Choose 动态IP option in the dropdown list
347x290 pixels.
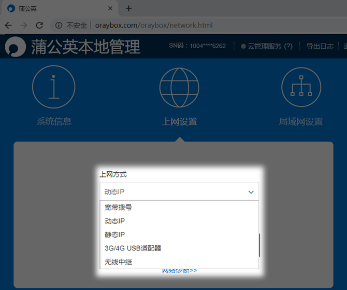pos(179,221)
